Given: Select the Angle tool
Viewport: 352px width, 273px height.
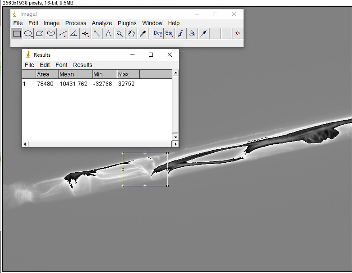Looking at the screenshot, I should [74, 33].
